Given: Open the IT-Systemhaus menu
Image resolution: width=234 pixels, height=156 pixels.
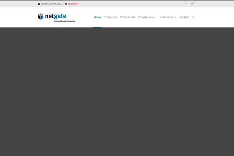Looking at the screenshot, I should [x=147, y=17].
